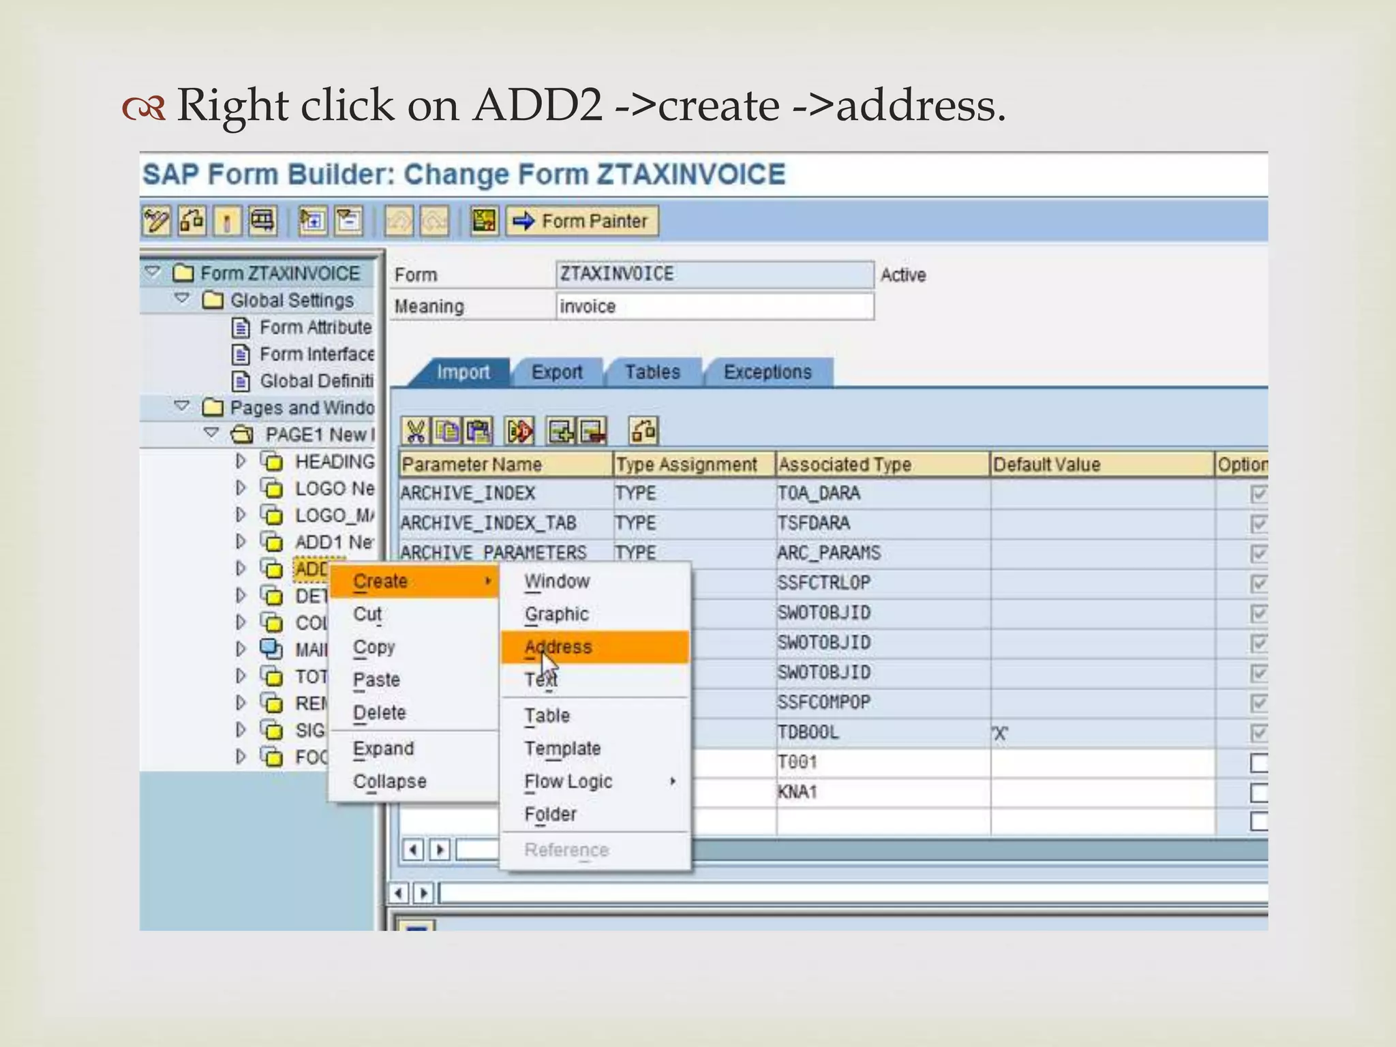Click the Test (truck) toolbar icon
This screenshot has width=1396, height=1047.
point(262,221)
